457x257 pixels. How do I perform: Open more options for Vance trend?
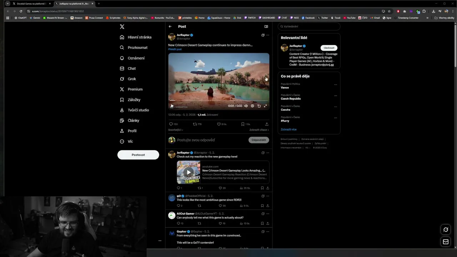(336, 85)
